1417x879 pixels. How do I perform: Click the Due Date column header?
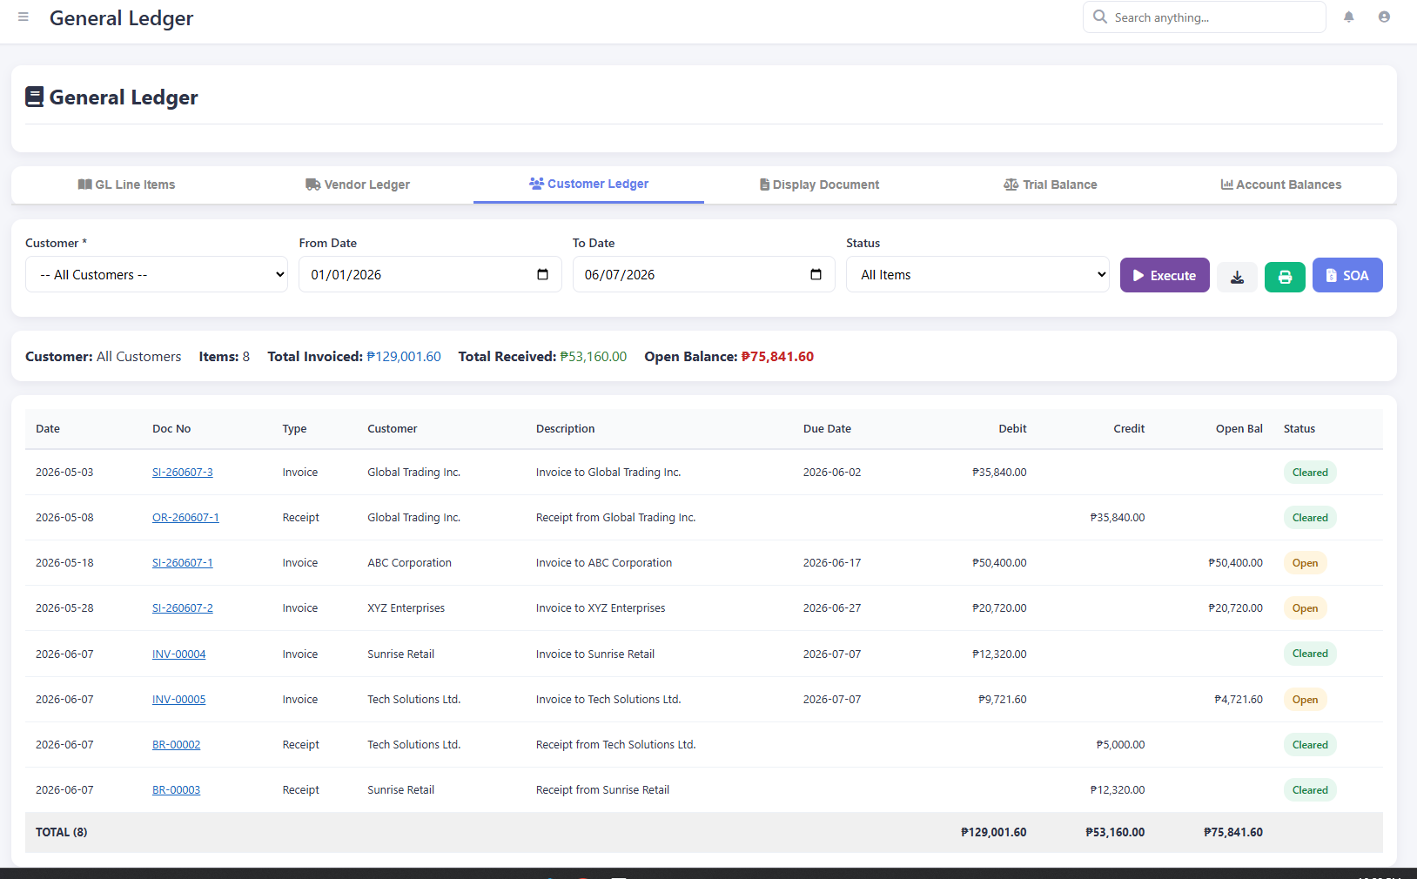827,429
